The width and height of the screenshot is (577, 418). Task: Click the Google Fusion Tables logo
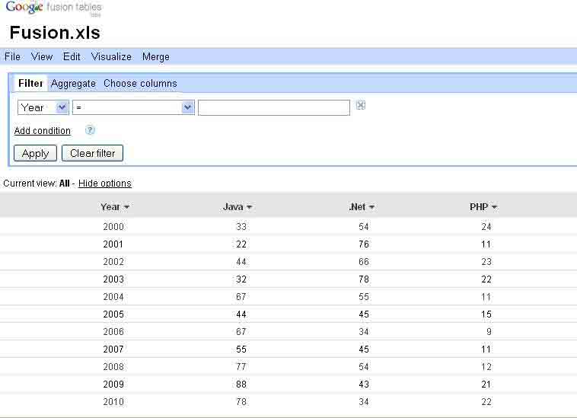coord(53,10)
